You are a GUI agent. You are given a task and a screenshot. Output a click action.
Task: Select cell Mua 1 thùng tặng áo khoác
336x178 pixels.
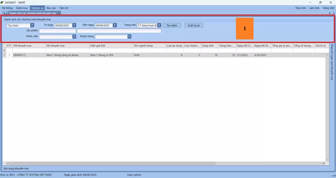pos(67,55)
